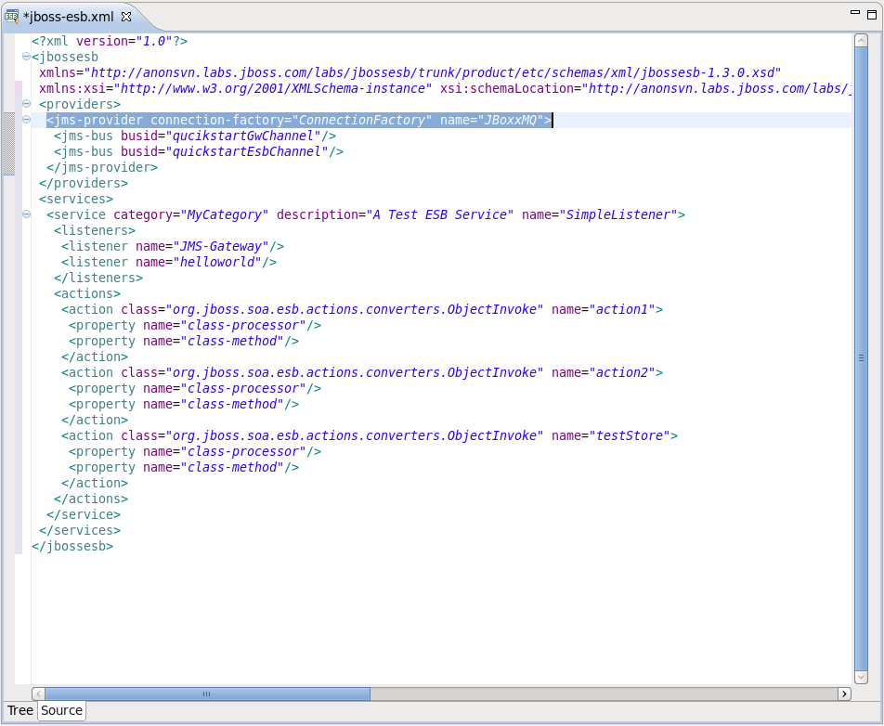Fold the jms-provider element block

pos(26,120)
